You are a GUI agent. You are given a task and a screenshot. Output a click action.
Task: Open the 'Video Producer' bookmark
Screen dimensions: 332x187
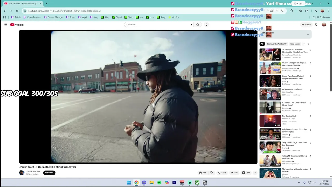pos(32,17)
